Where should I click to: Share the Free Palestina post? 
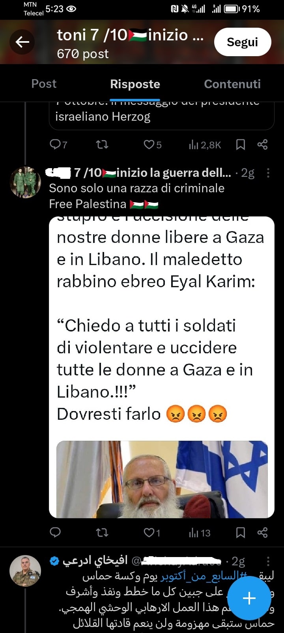262,533
